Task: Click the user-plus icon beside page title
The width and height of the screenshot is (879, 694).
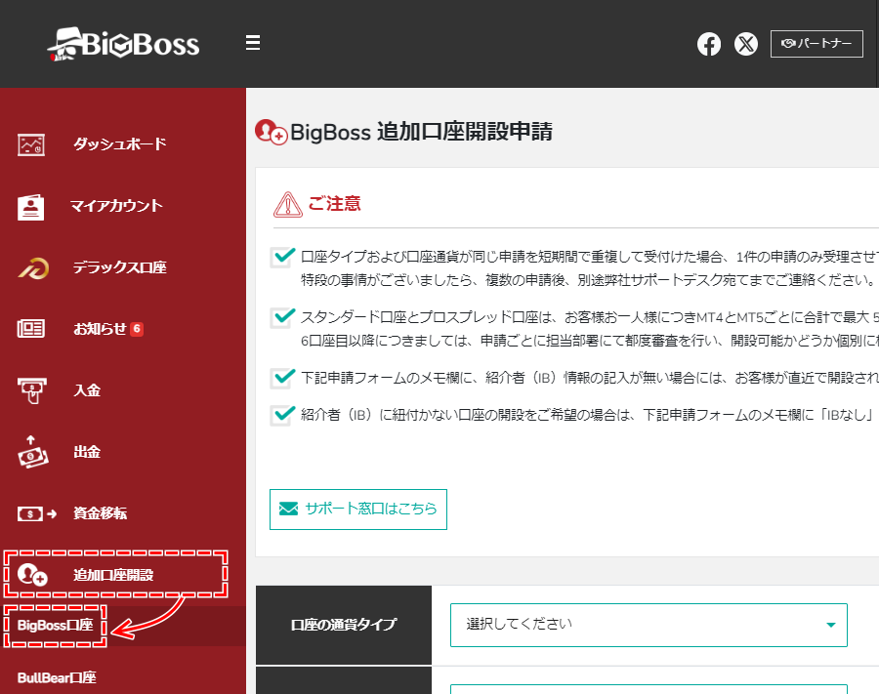Action: [272, 132]
